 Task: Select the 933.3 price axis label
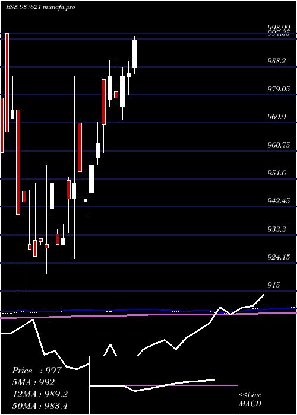click(x=277, y=229)
